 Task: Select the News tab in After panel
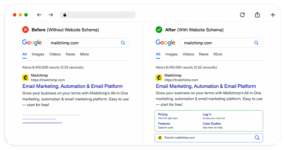(x=204, y=54)
